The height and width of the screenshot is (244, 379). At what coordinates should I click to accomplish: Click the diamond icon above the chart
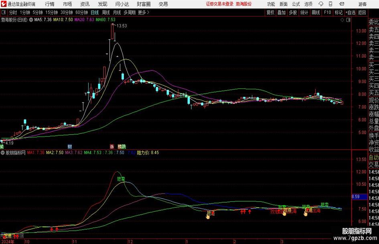click(x=342, y=20)
